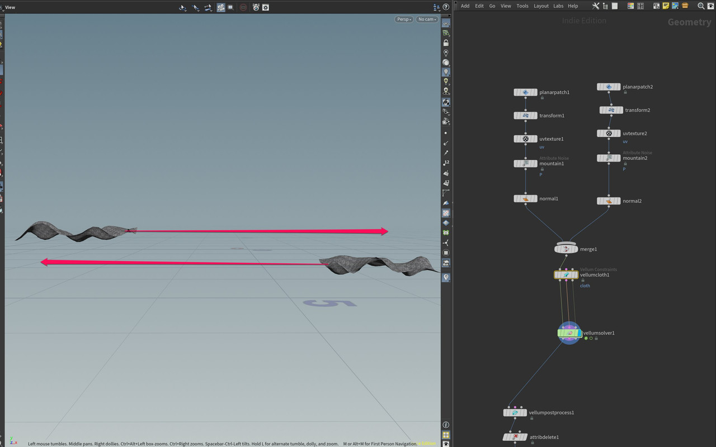Click the merge1 node name label

(x=588, y=249)
